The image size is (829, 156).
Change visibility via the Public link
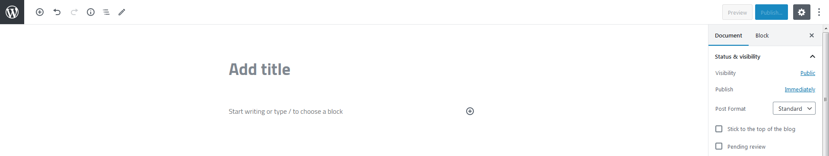pos(807,73)
